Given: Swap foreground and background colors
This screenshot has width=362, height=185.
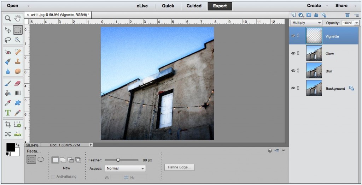Looking at the screenshot, I should (18, 145).
